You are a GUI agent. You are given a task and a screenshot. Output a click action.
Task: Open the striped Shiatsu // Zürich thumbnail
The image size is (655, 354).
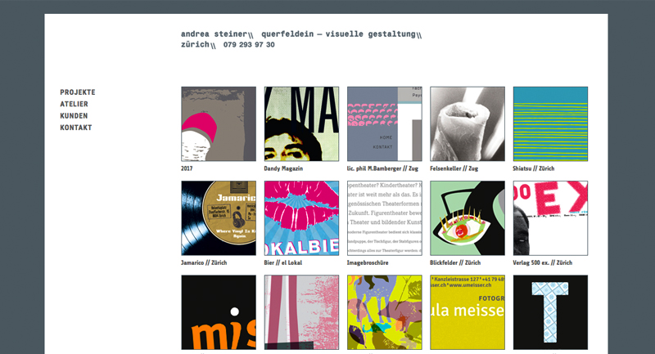(x=550, y=123)
